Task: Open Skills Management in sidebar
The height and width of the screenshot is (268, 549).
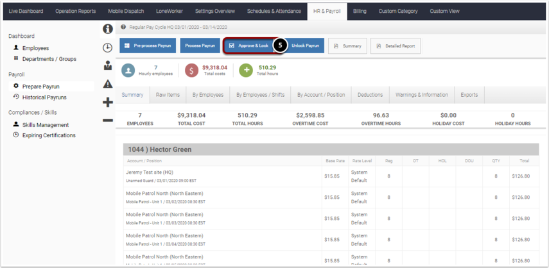Action: point(46,125)
